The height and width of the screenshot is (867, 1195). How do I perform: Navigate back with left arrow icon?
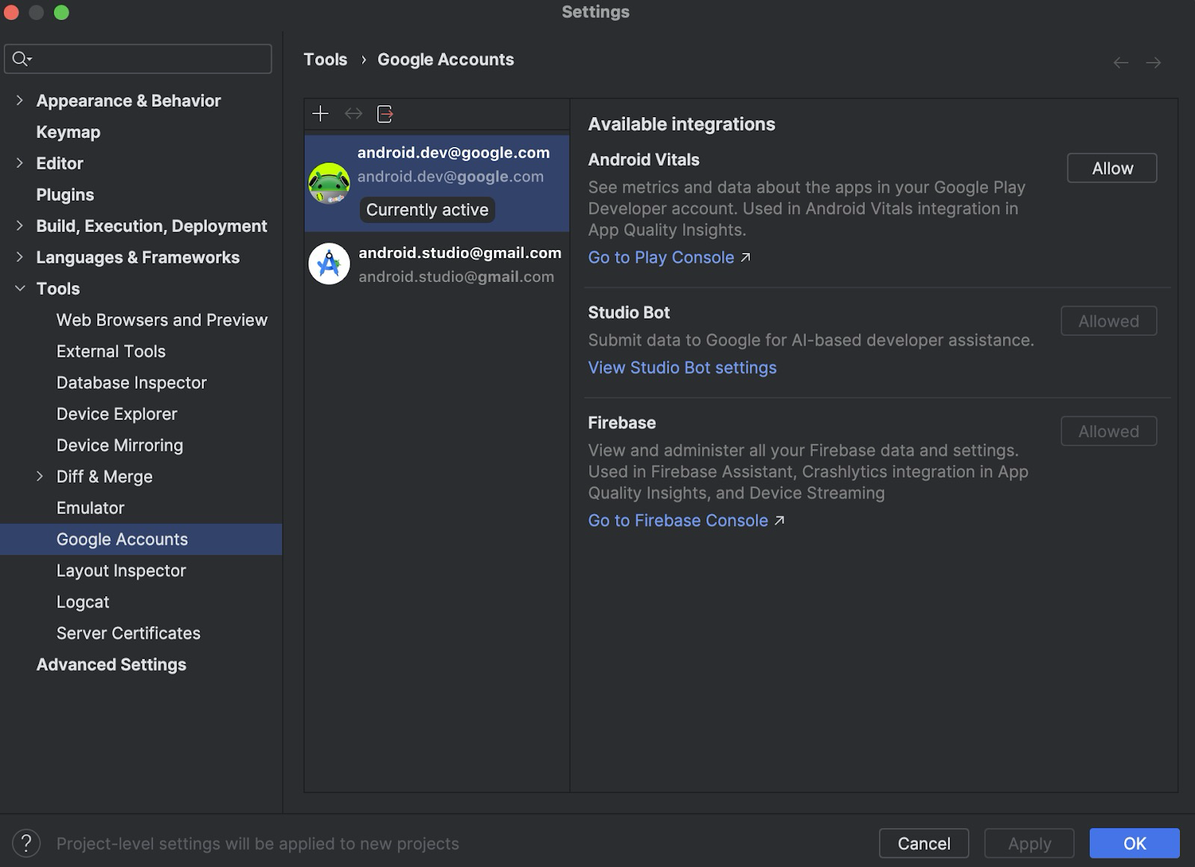coord(1121,63)
